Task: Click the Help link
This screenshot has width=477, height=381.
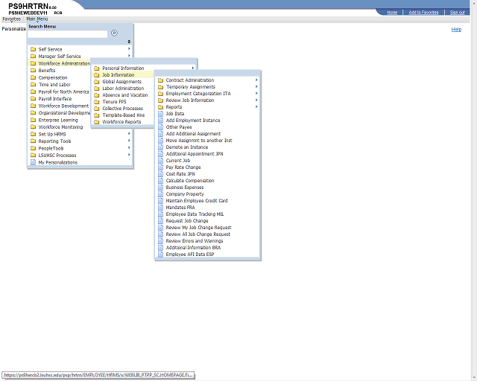Action: 456,29
